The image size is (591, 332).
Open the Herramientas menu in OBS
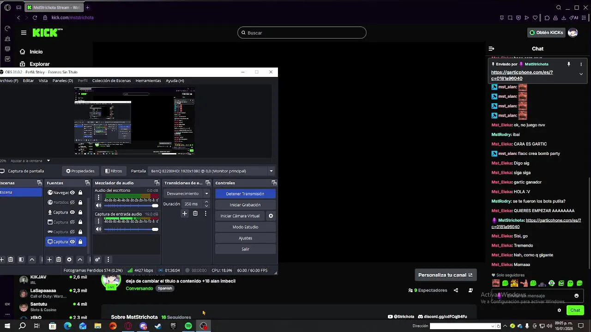(x=148, y=81)
